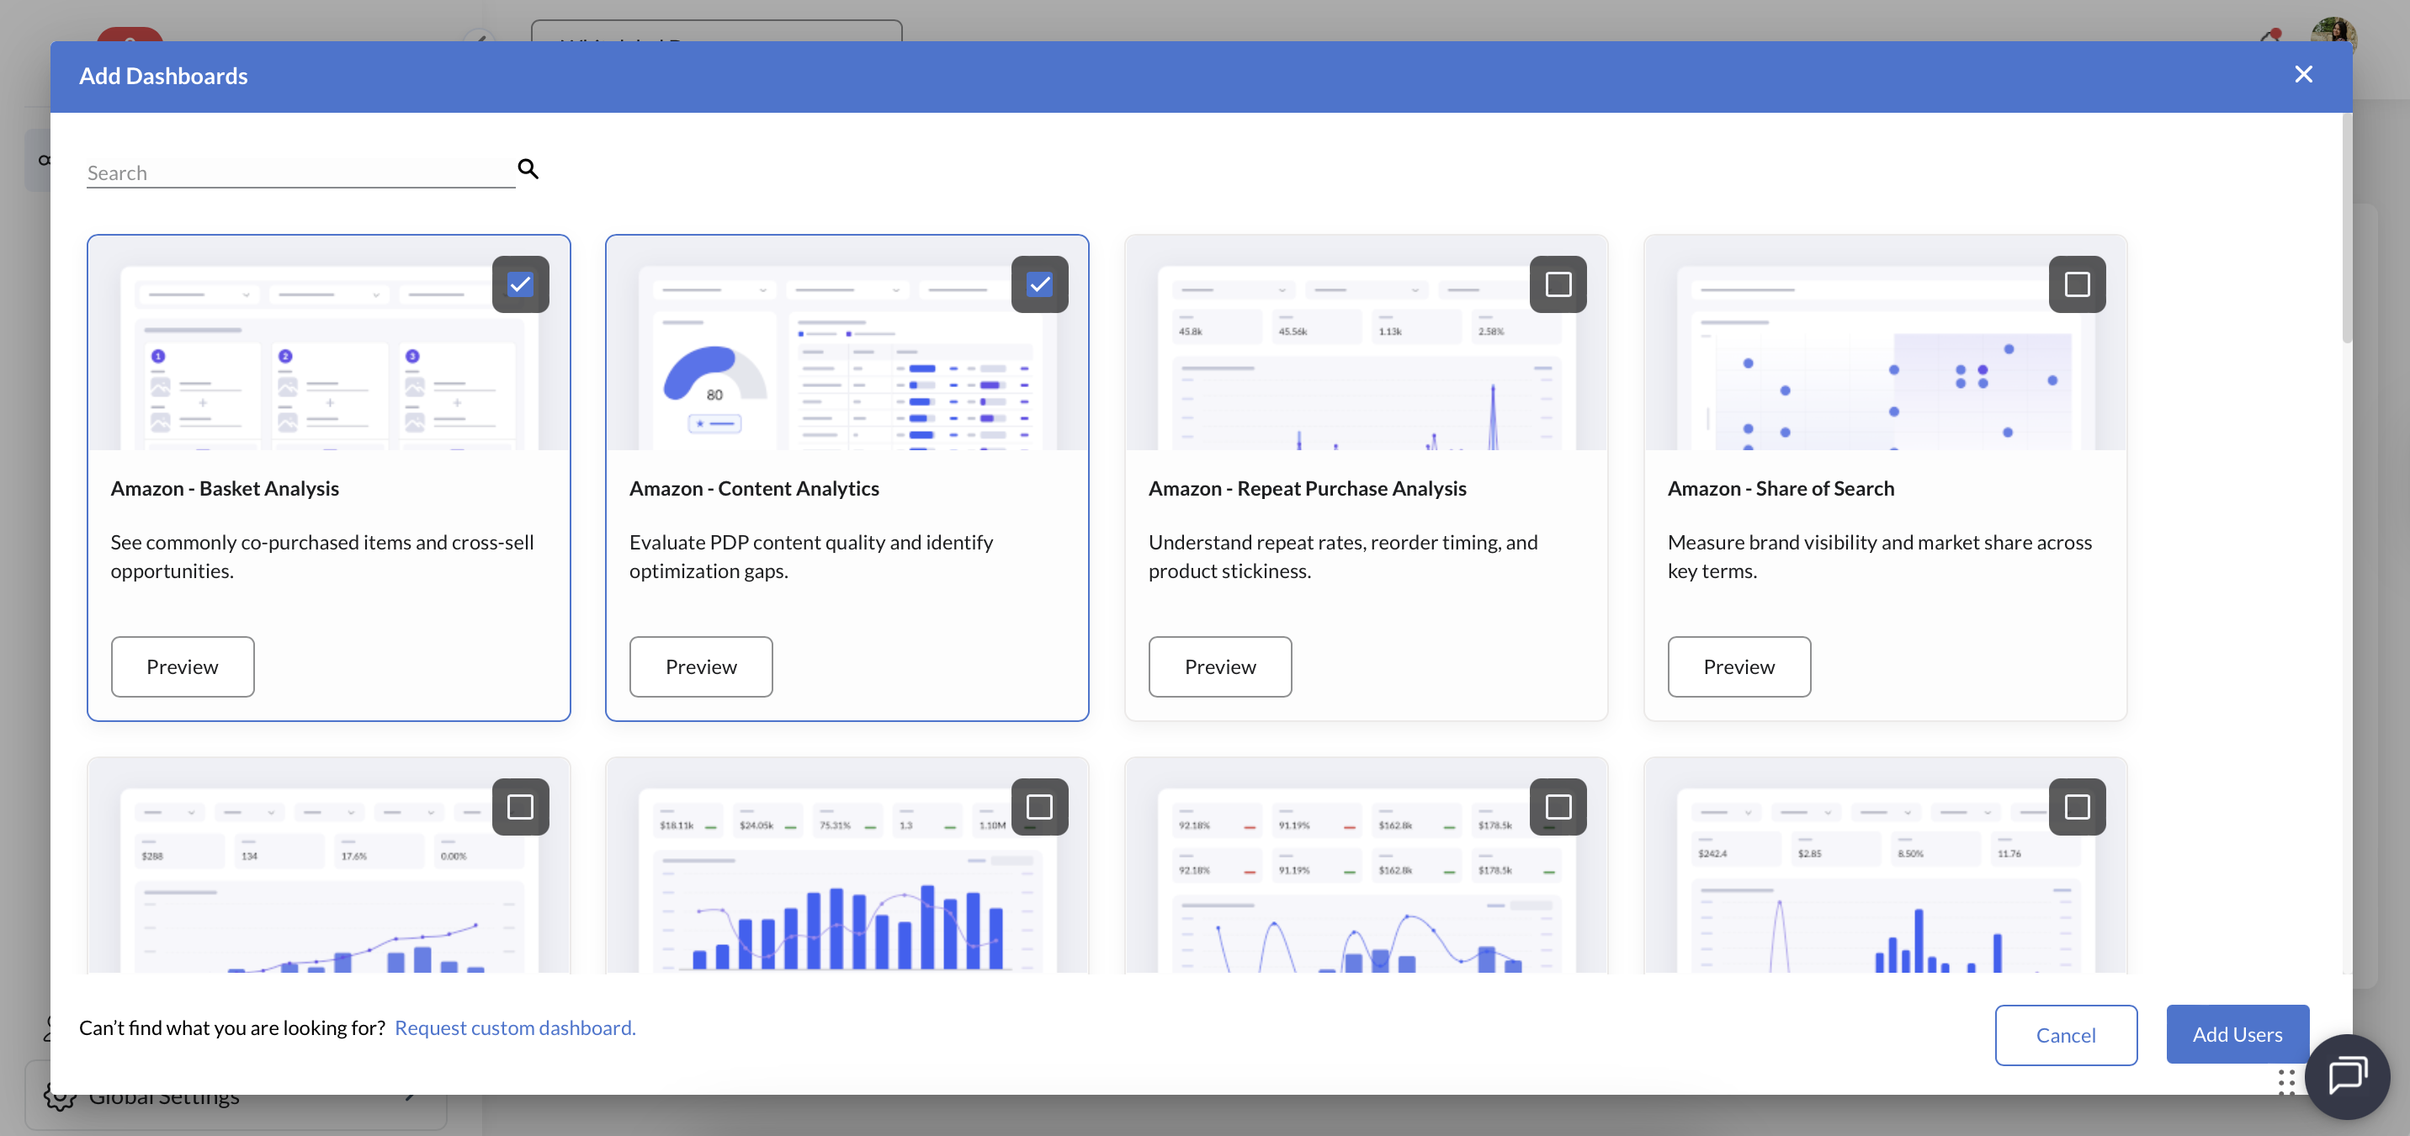Click the Add Users button

[2236, 1034]
